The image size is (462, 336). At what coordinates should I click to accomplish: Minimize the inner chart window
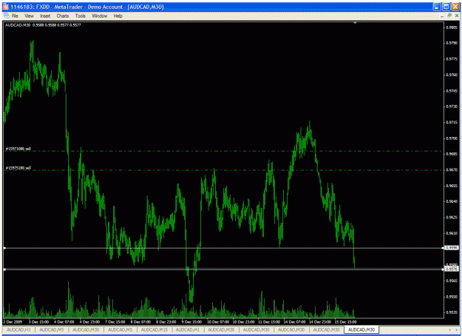click(442, 16)
